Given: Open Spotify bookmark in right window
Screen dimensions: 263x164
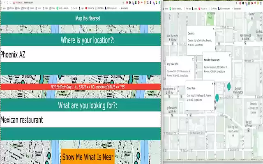Looking at the screenshot, I should (x=176, y=9).
